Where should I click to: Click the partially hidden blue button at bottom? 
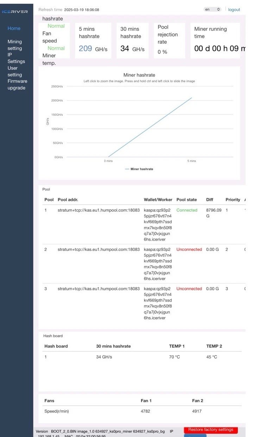(195, 436)
